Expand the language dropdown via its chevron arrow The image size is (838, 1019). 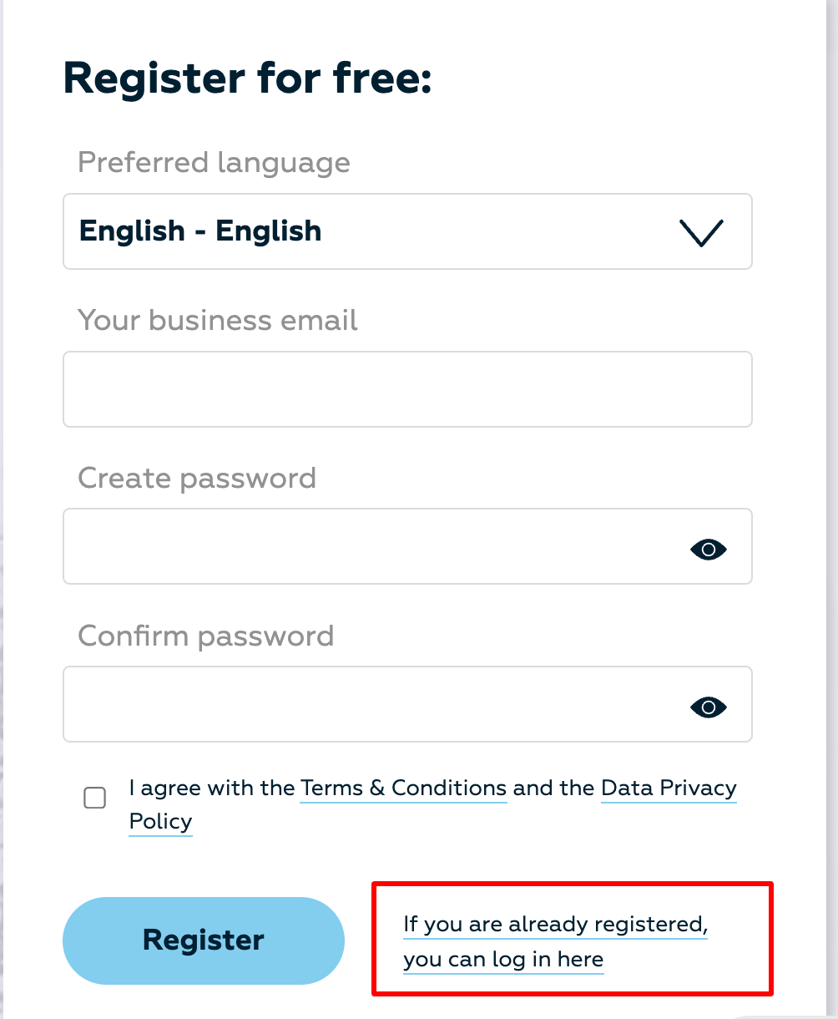click(x=702, y=233)
